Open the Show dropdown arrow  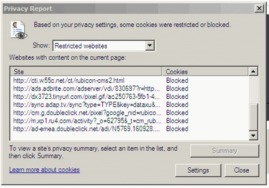(150, 46)
